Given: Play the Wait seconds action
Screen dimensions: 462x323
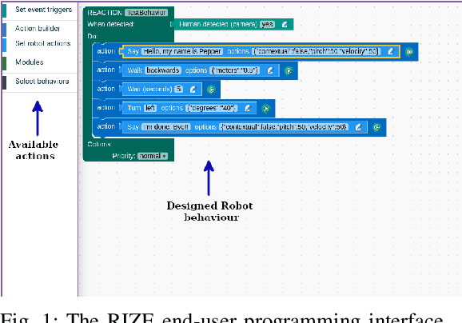Looking at the screenshot, I should click(x=211, y=90).
